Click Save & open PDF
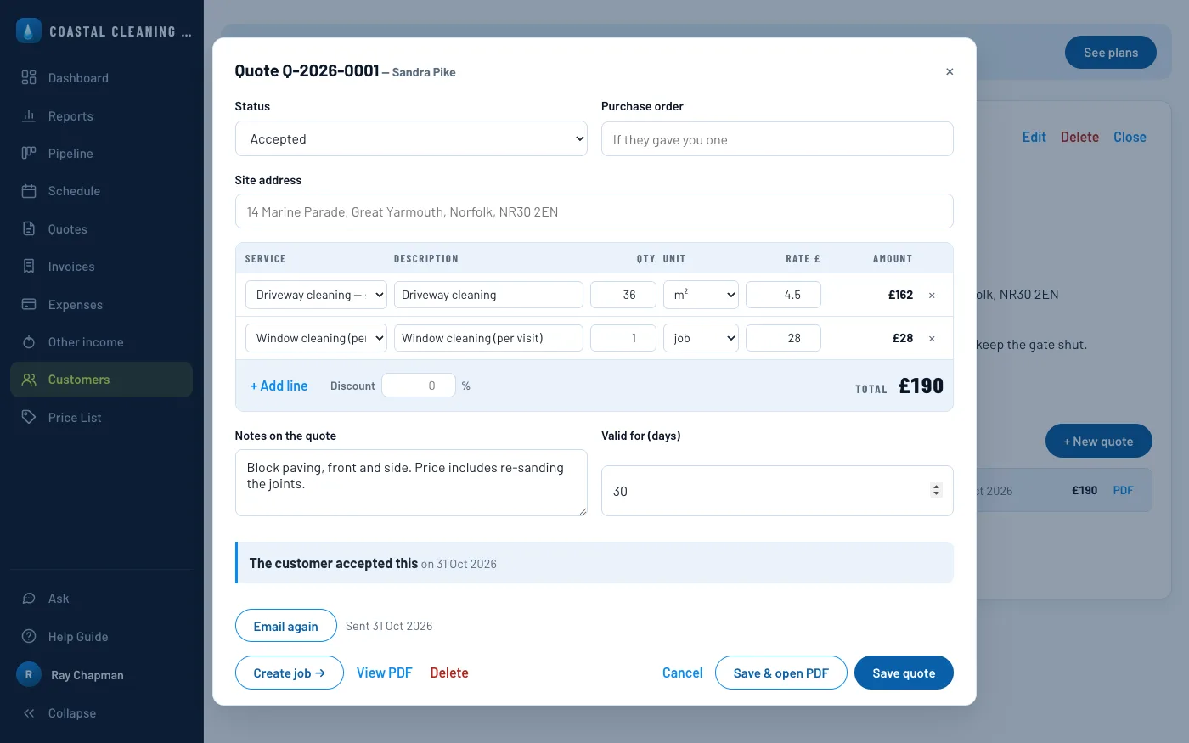 781,673
